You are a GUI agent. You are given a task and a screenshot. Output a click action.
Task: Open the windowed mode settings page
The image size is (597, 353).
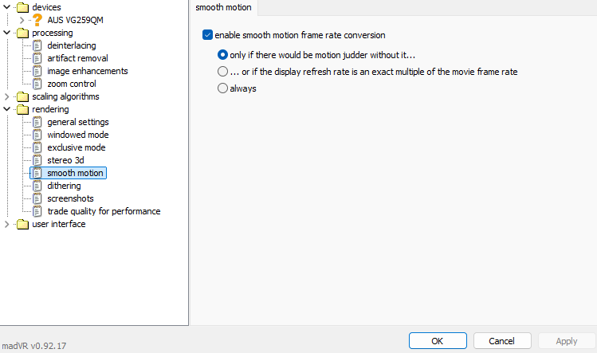pyautogui.click(x=77, y=135)
